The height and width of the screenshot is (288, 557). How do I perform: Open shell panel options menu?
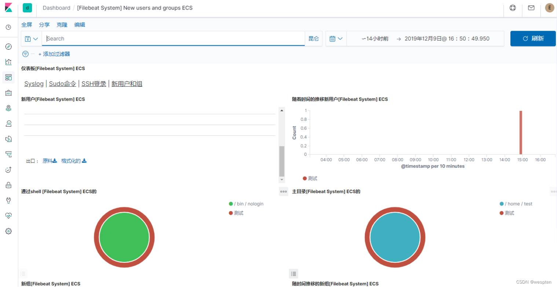point(283,191)
